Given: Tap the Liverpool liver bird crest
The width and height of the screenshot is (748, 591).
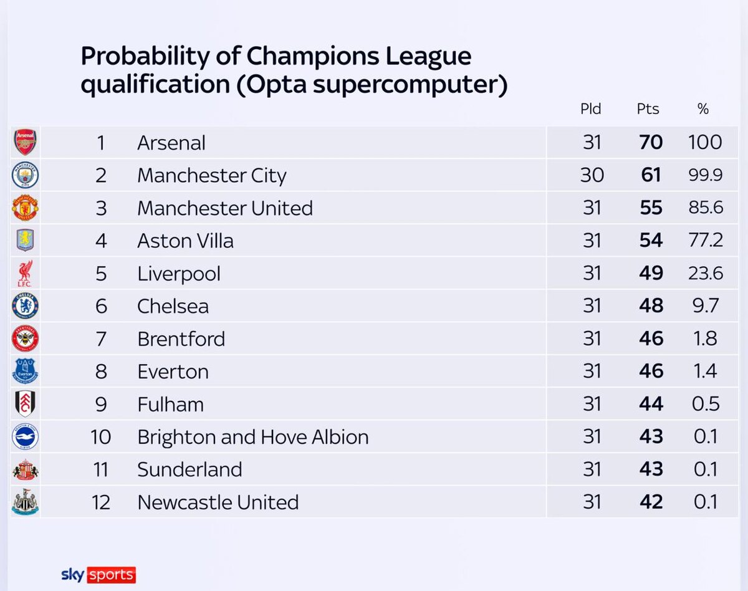Looking at the screenshot, I should click(x=26, y=274).
